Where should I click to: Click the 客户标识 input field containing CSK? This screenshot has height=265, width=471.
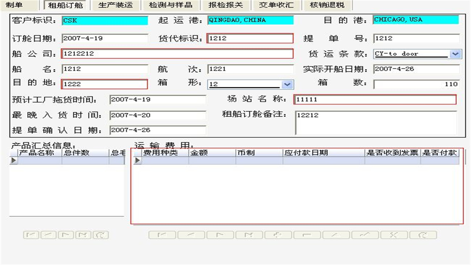coord(105,20)
